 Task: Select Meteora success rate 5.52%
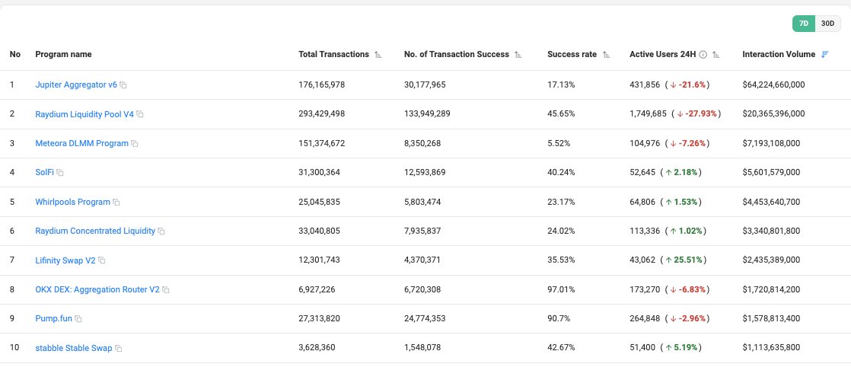click(559, 143)
